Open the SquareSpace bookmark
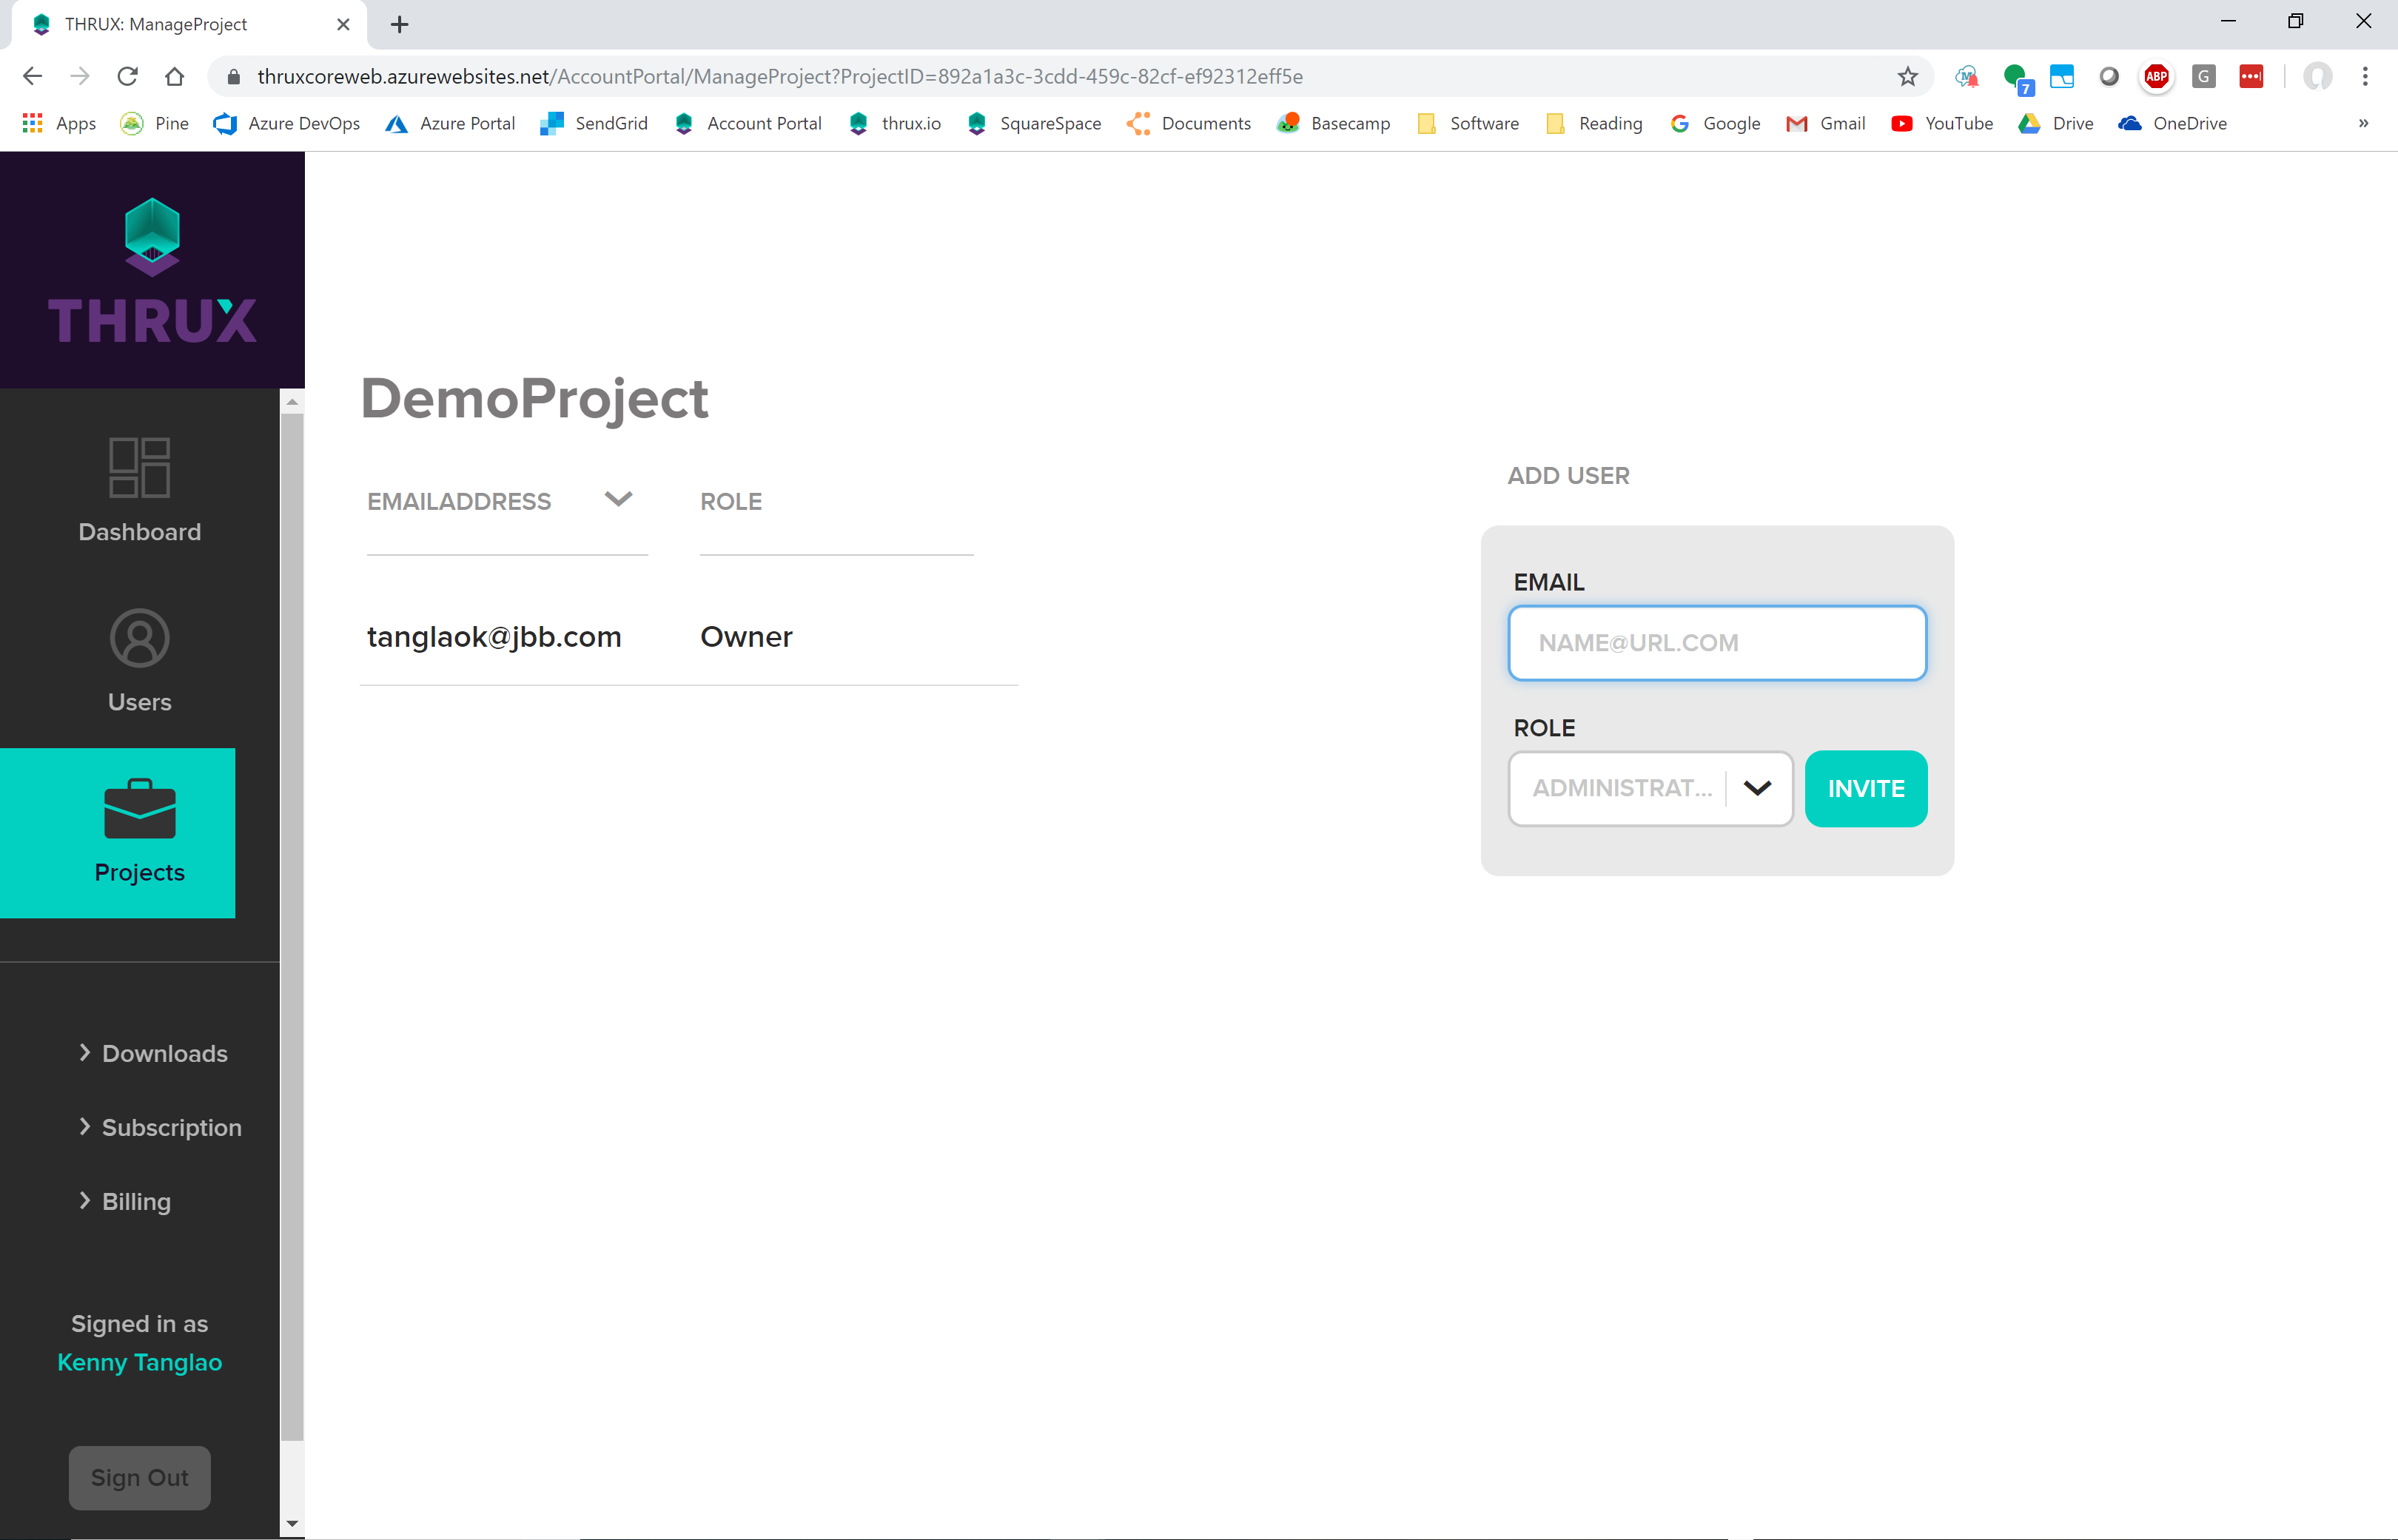Image resolution: width=2398 pixels, height=1540 pixels. [x=1034, y=123]
